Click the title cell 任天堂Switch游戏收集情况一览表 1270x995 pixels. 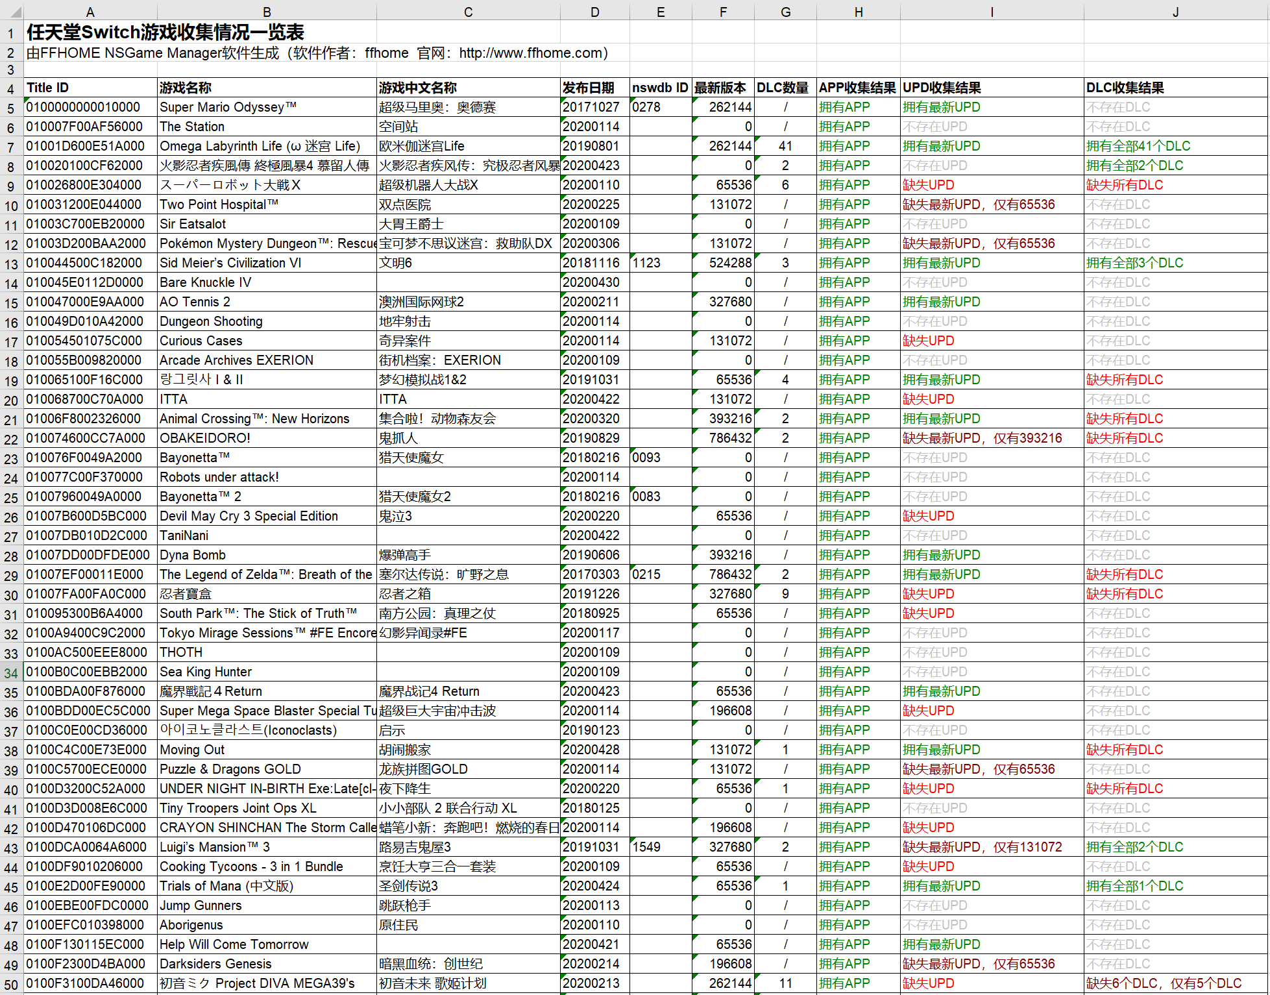click(165, 32)
